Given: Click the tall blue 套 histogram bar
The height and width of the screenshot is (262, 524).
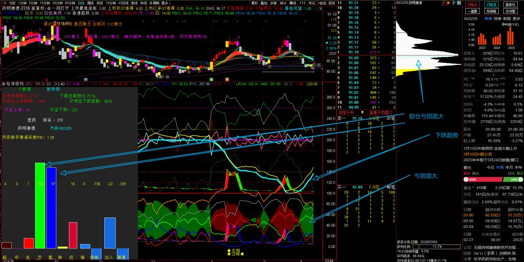Looking at the screenshot, I should (x=51, y=208).
